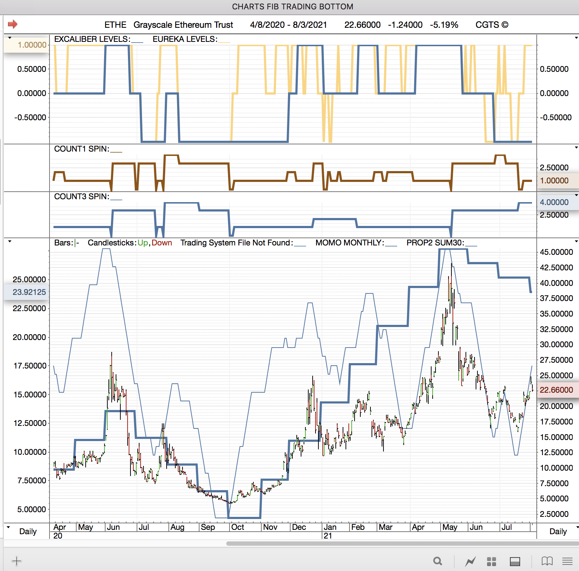Click 'Trading System File Not Found' legend
The image size is (579, 571).
[237, 243]
